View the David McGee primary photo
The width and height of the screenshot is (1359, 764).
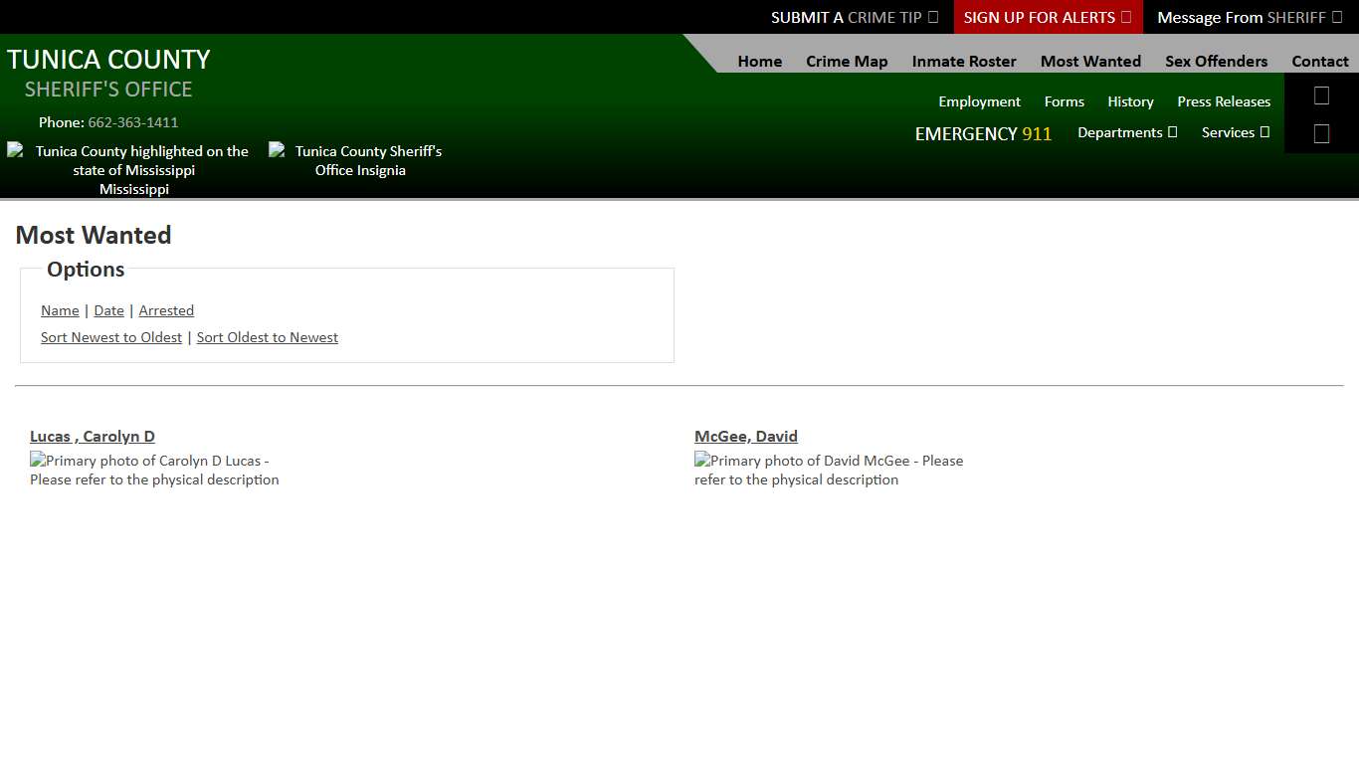pos(828,470)
